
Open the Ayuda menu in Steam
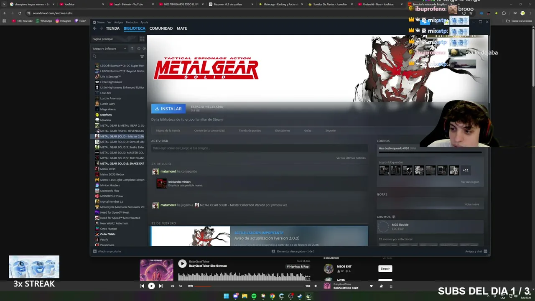(x=144, y=22)
